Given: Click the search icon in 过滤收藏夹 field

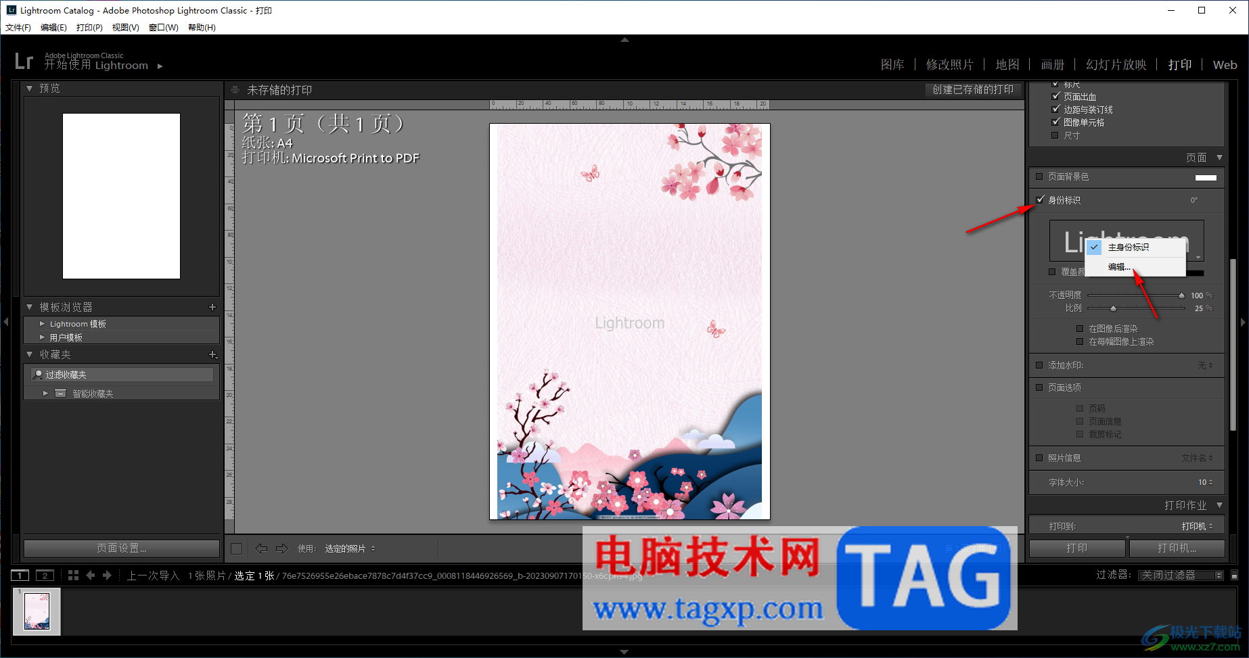Looking at the screenshot, I should click(x=39, y=375).
